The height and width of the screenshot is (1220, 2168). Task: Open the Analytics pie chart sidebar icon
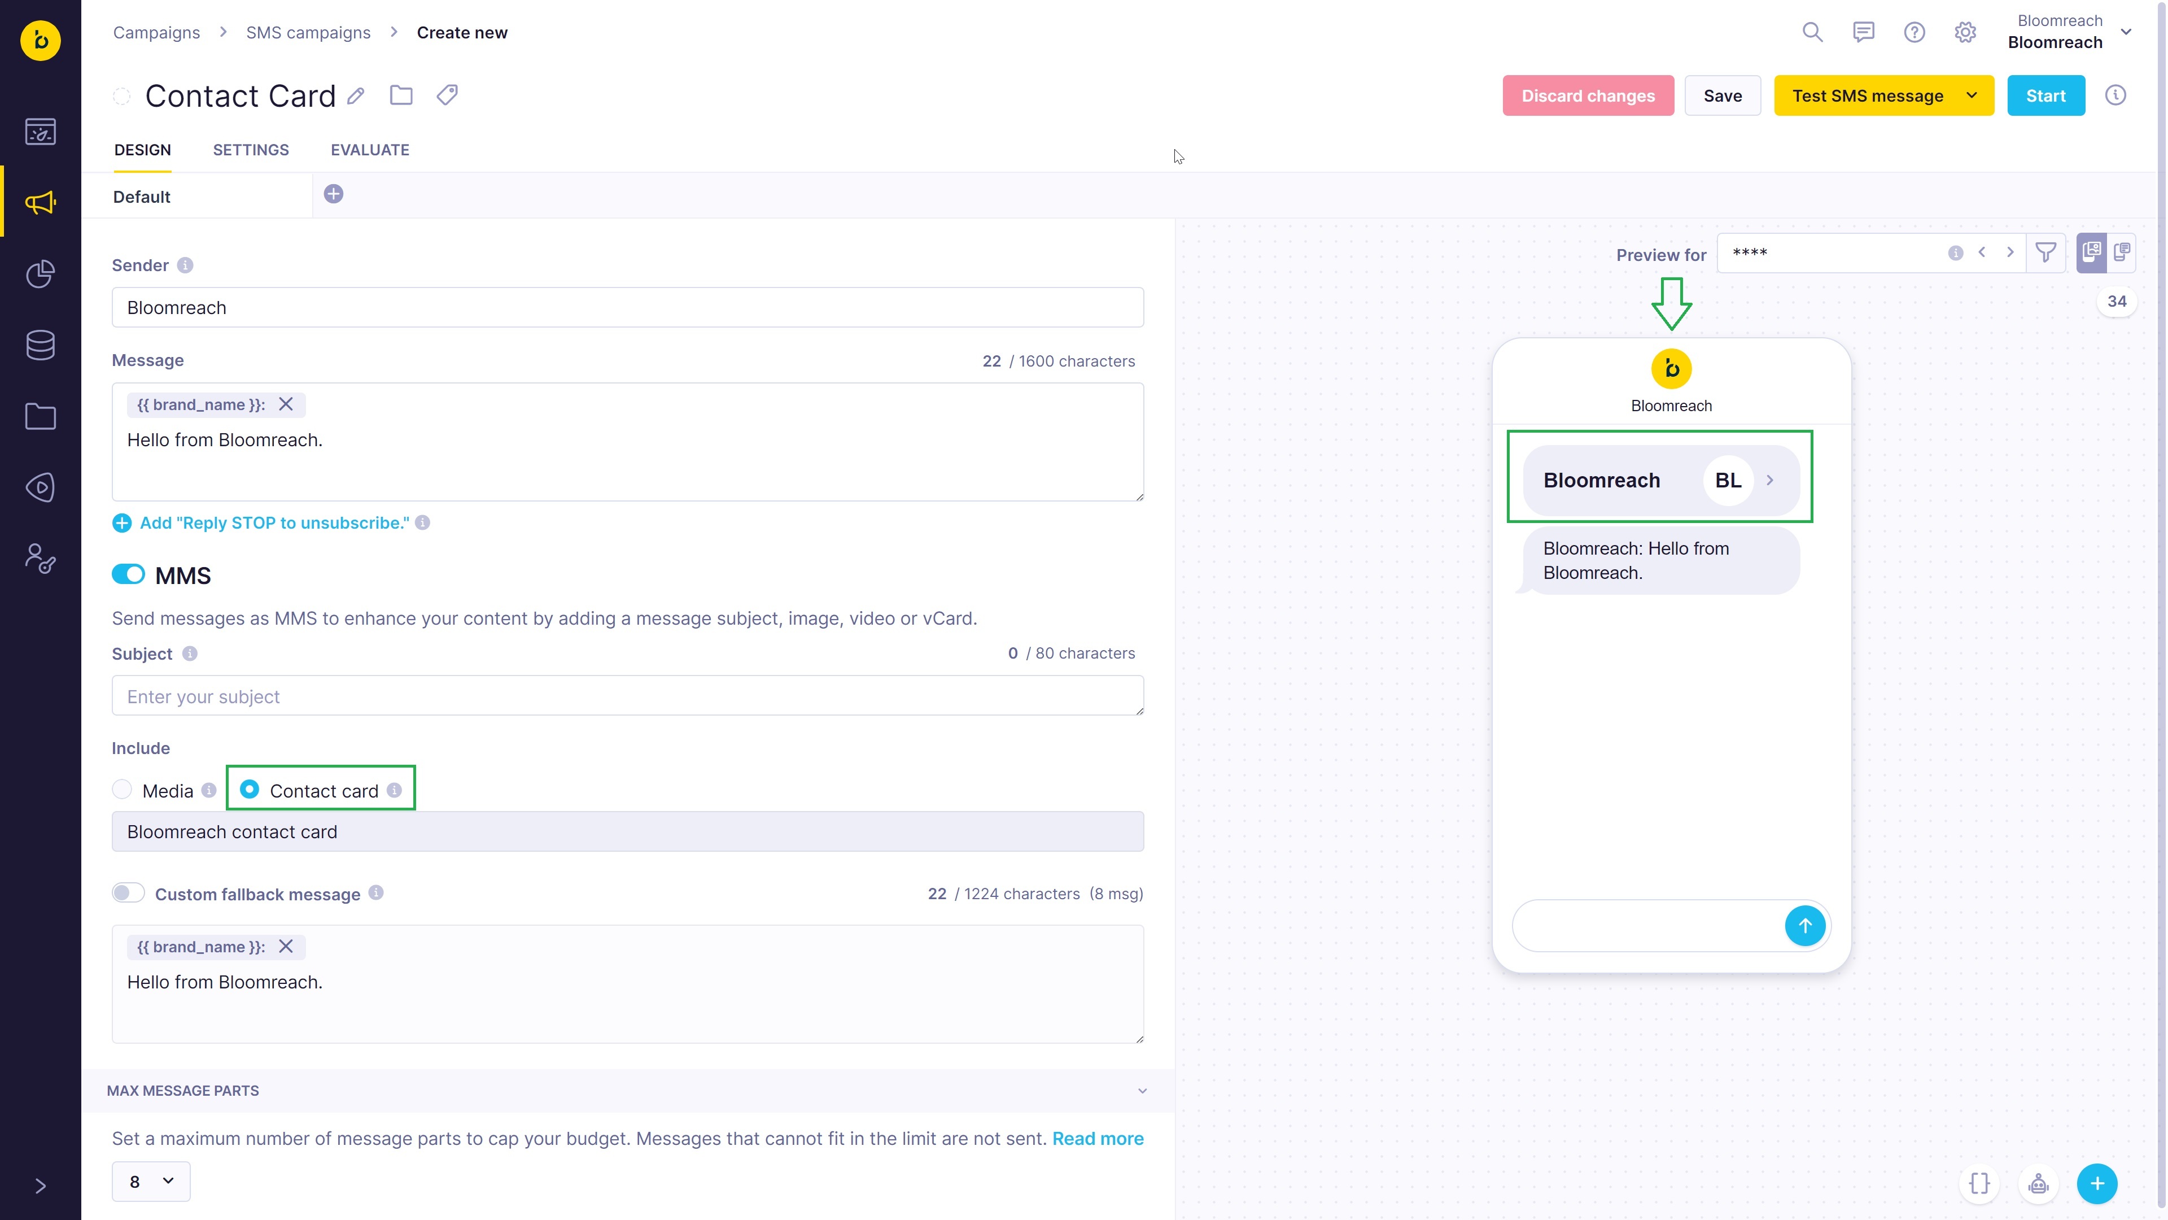(41, 273)
